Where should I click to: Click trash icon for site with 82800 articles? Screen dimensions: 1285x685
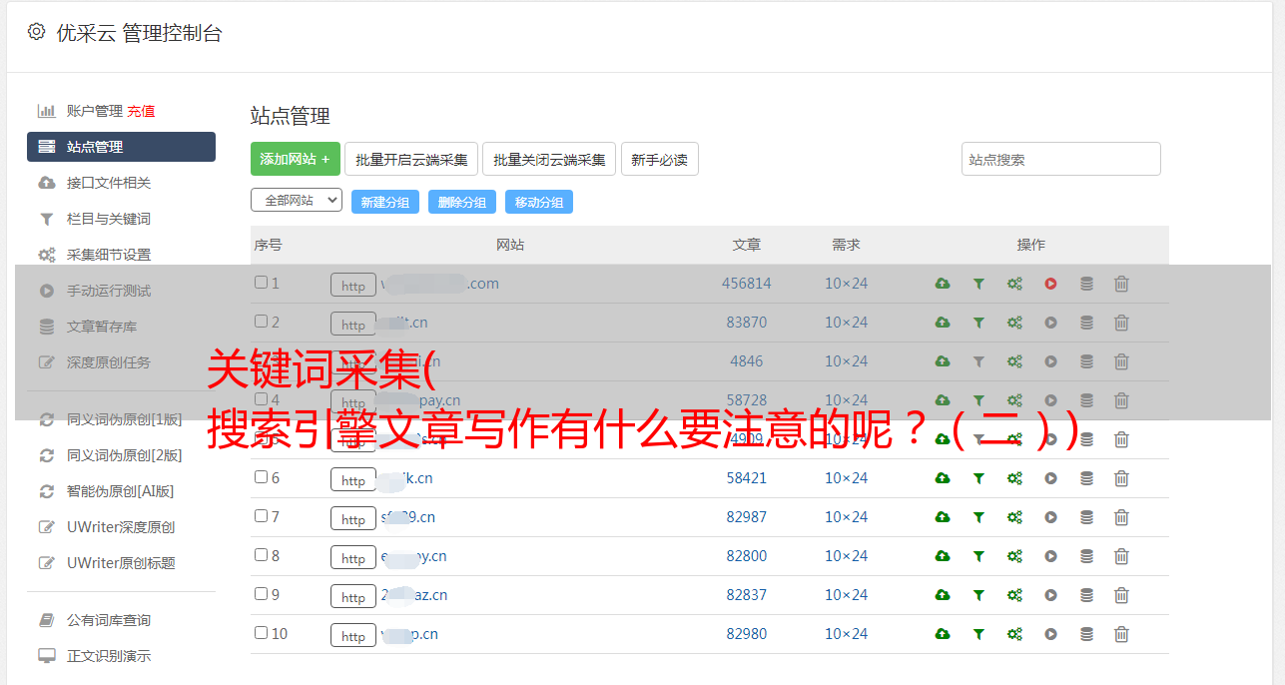point(1121,556)
